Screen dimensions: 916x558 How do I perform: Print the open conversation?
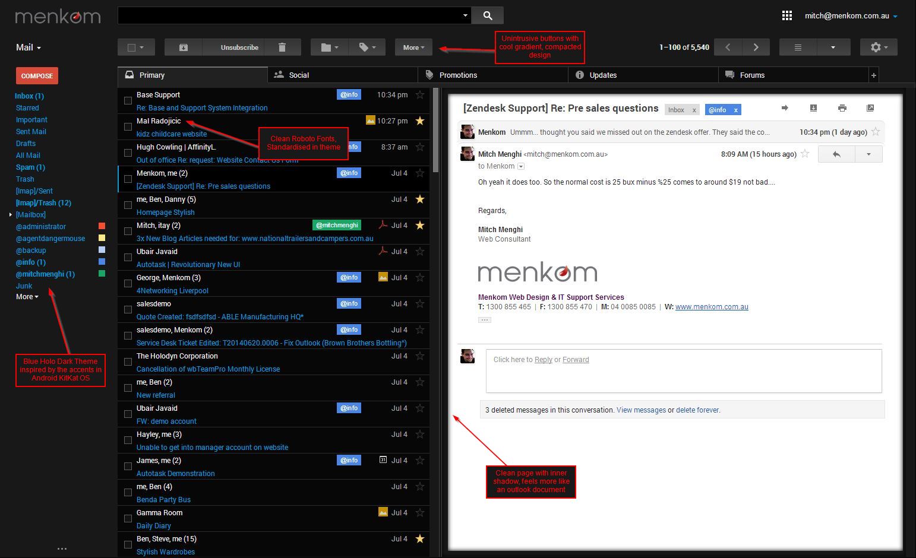tap(842, 108)
